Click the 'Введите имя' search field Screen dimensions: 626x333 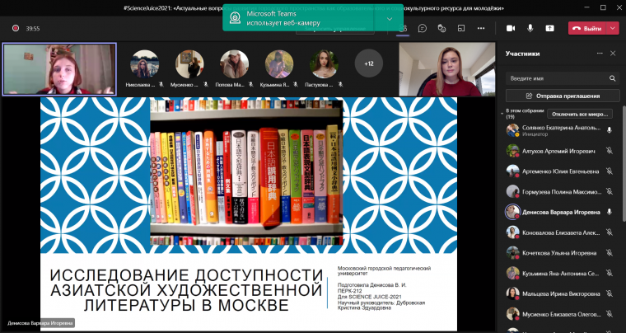pyautogui.click(x=554, y=77)
